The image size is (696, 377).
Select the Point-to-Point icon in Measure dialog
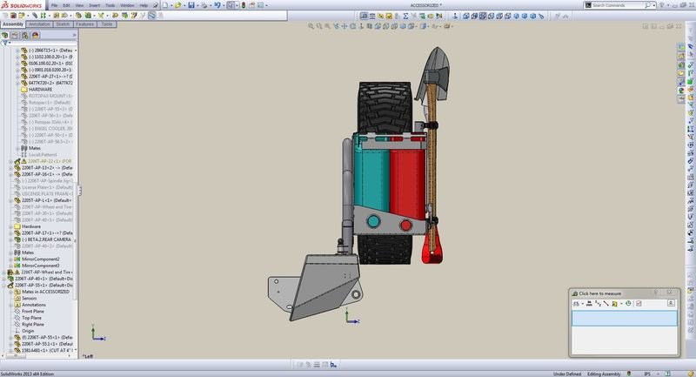point(606,303)
